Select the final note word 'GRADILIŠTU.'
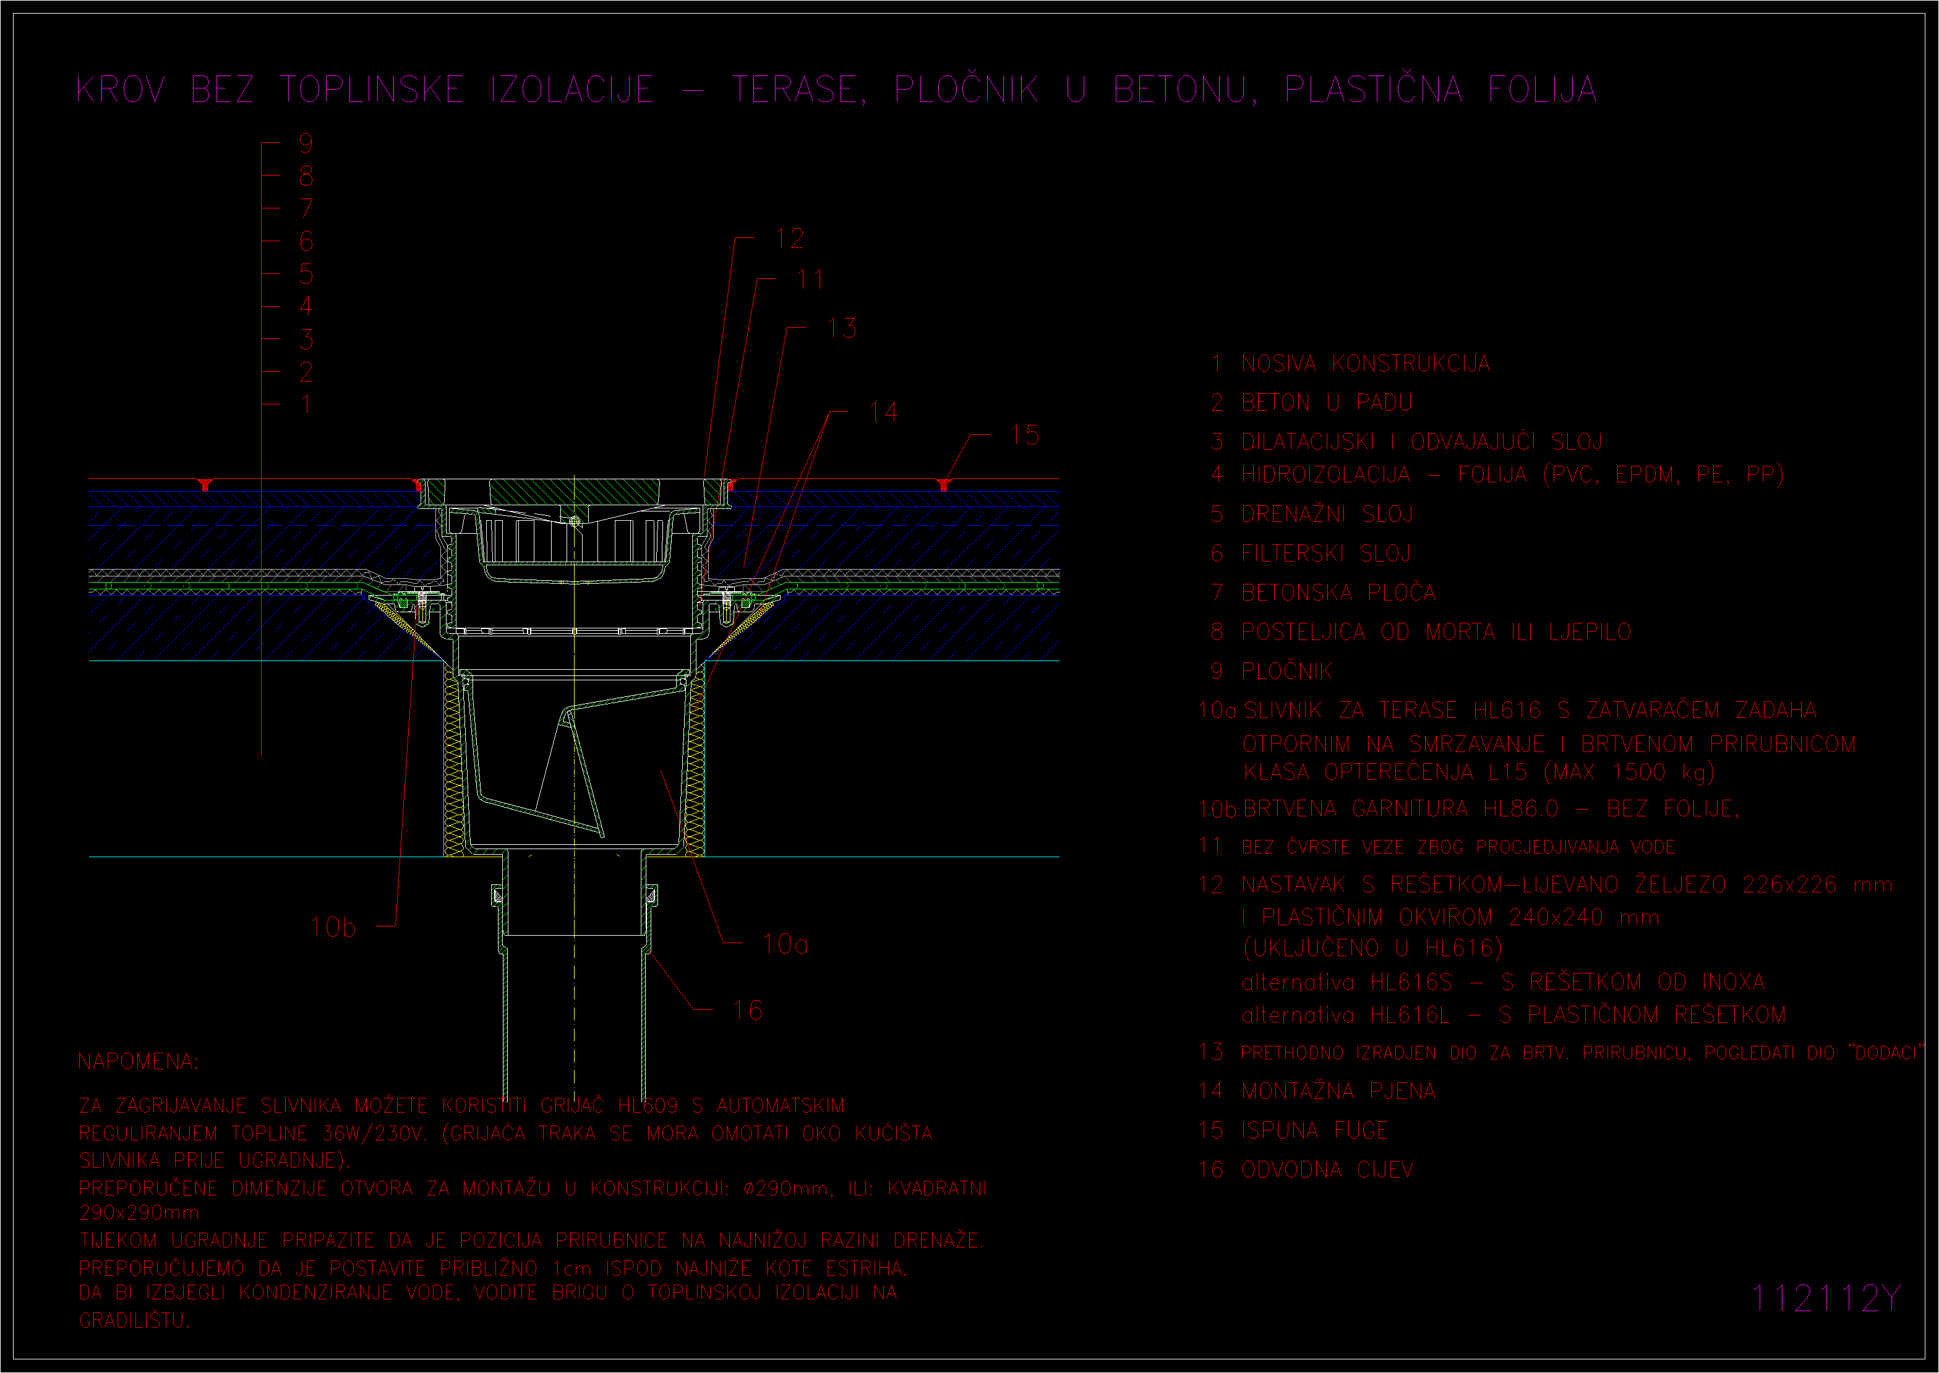 tap(134, 1320)
